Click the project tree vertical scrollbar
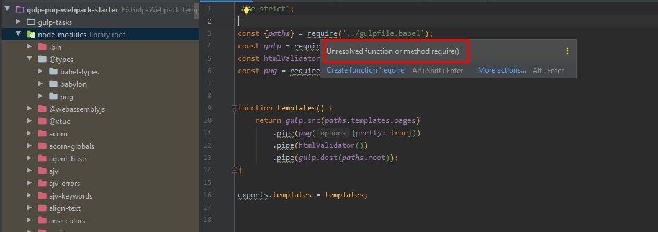This screenshot has height=232, width=658. coord(196,11)
